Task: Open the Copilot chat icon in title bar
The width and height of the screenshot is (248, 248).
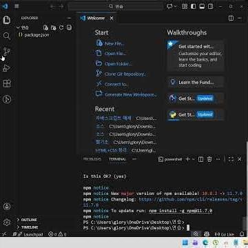Action: 169,6
